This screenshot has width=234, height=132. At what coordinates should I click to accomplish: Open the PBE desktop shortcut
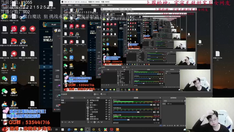[14, 67]
